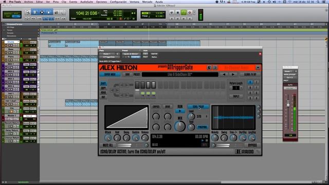
Task: Open Spotlight search in macOS menu bar
Action: 318,2
